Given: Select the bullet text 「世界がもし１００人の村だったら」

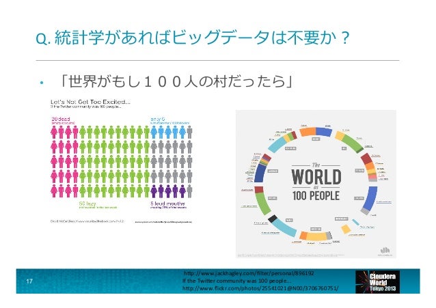Looking at the screenshot, I should tap(176, 81).
